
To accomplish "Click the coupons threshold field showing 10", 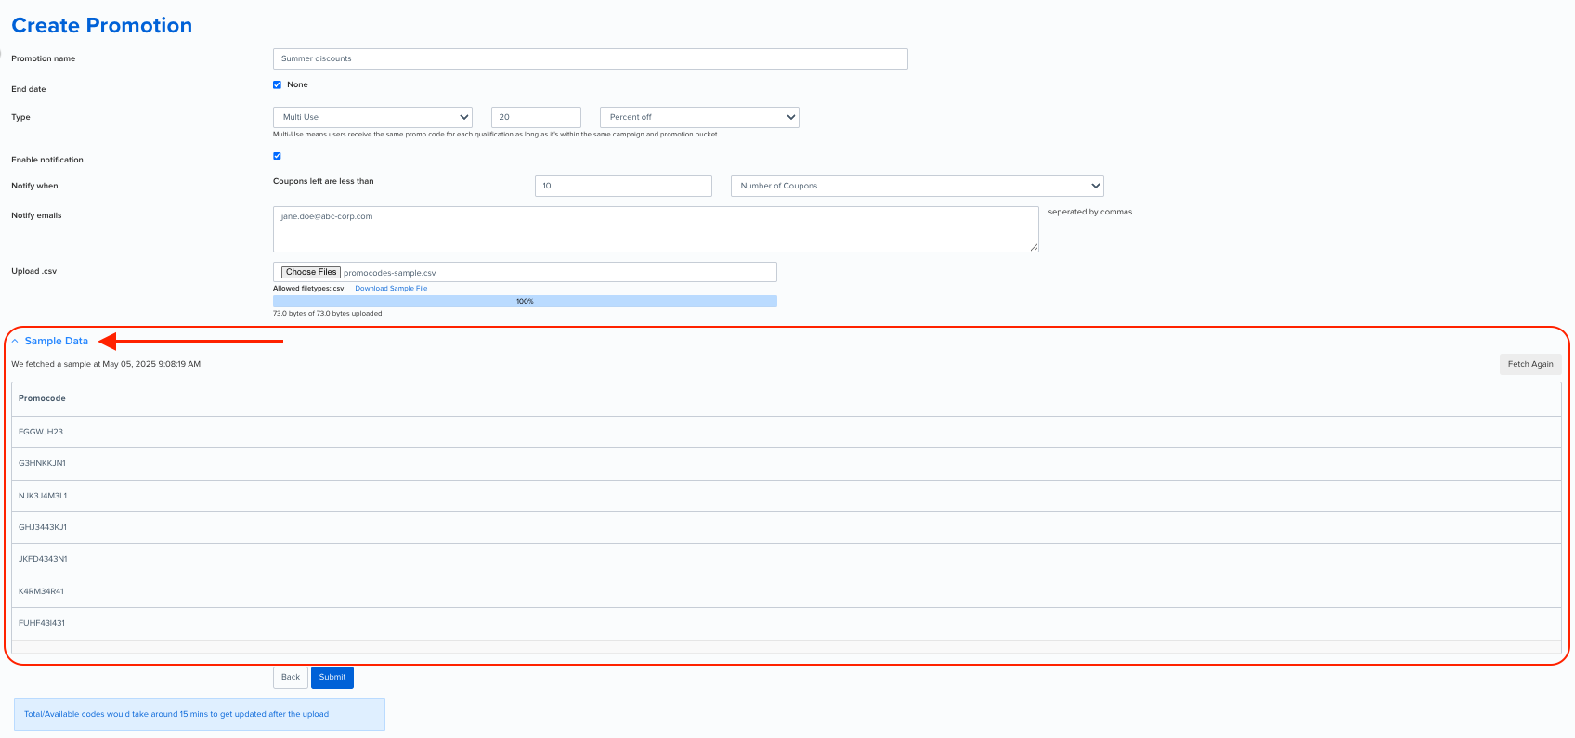I will pyautogui.click(x=623, y=186).
